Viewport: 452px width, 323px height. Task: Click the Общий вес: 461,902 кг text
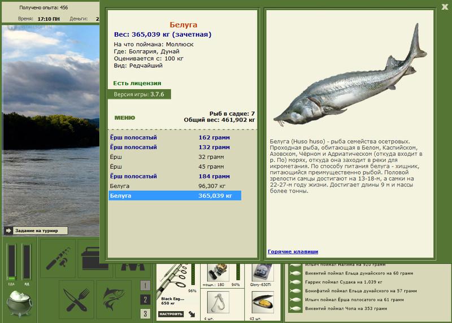[x=219, y=120]
